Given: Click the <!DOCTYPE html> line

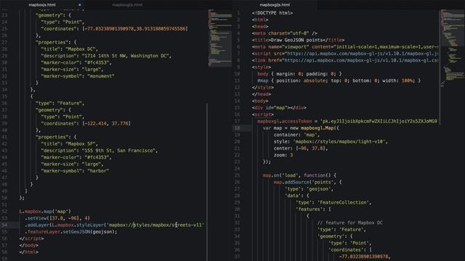Looking at the screenshot, I should (x=272, y=13).
